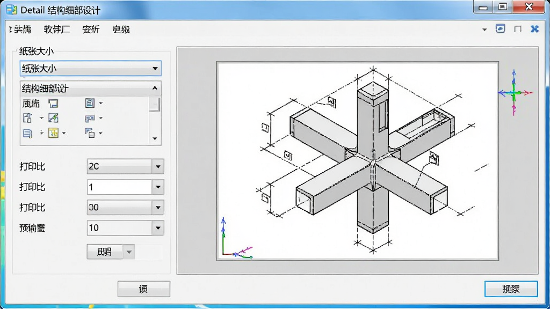Expand the arrow beside the blue lined-document icon
Viewport: 550px width, 309px height.
[x=41, y=133]
